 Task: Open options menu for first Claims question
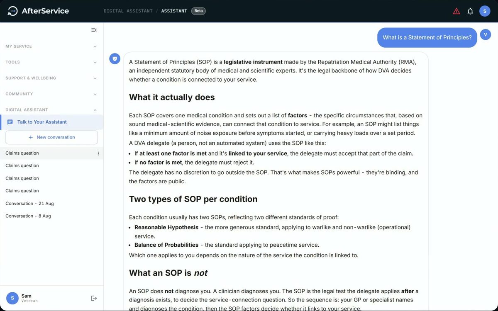(x=98, y=153)
